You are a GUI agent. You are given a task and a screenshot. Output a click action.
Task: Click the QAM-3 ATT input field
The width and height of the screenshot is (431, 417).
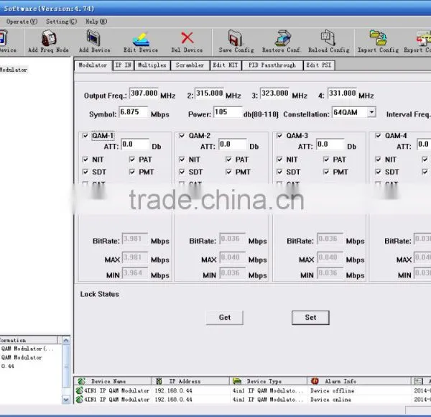330,145
